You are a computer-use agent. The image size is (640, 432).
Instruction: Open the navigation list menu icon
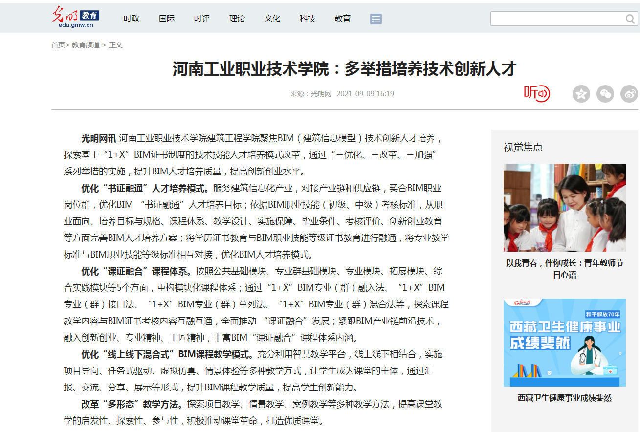tap(375, 19)
